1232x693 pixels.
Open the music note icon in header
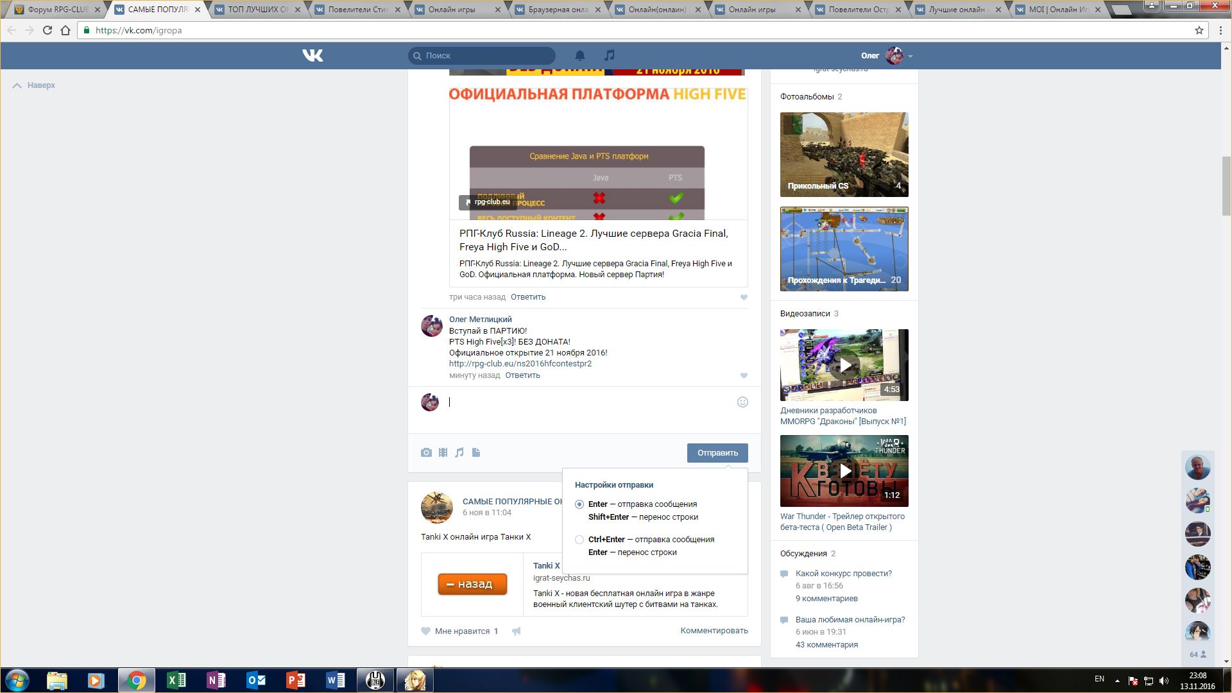tap(610, 55)
